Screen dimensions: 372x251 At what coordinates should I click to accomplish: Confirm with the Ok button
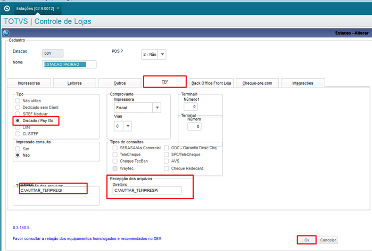coord(307,240)
